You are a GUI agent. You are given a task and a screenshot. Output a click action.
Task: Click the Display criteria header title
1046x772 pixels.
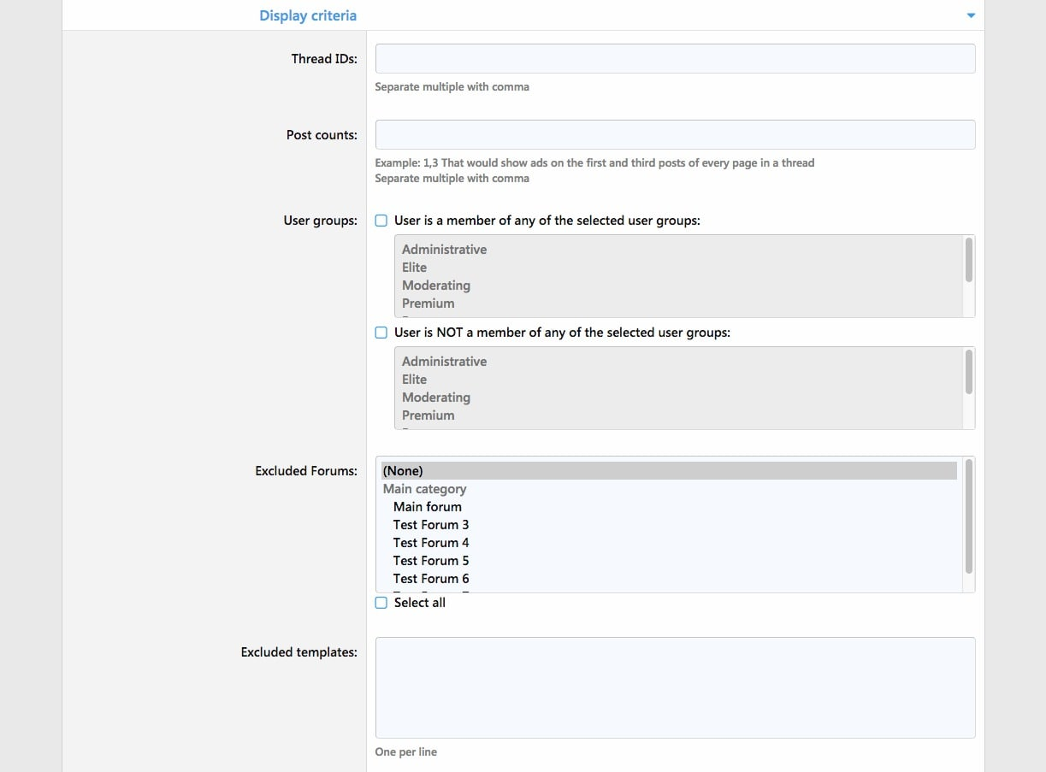tap(308, 15)
